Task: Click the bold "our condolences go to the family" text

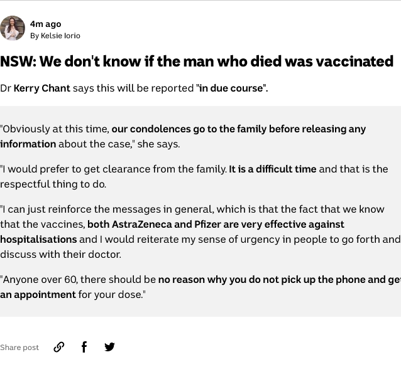Action: pos(189,129)
